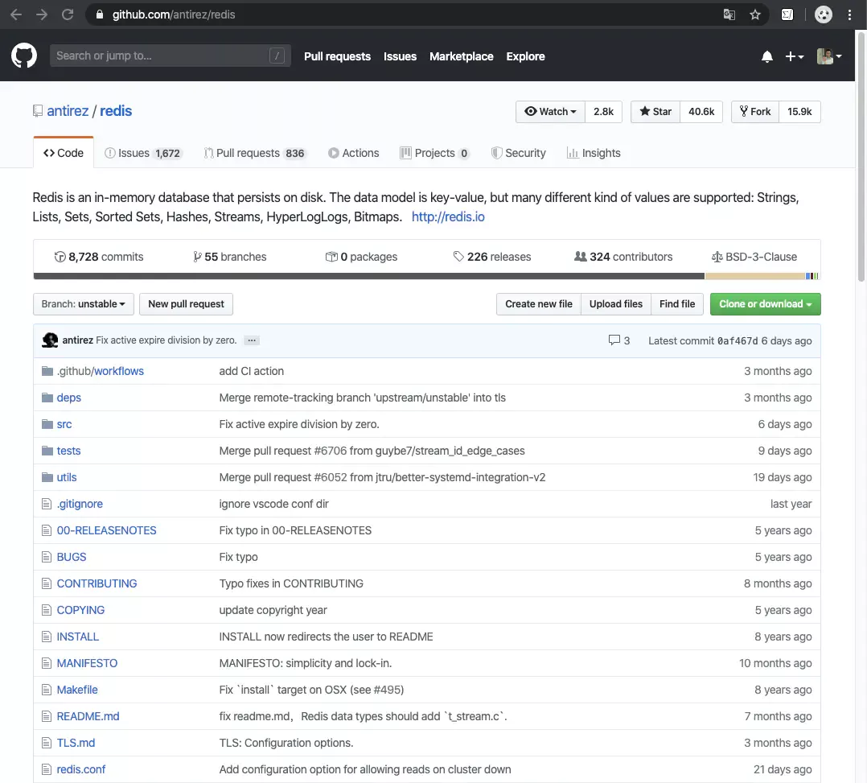Open the Branch: unstable dropdown
The image size is (867, 783).
tap(83, 304)
